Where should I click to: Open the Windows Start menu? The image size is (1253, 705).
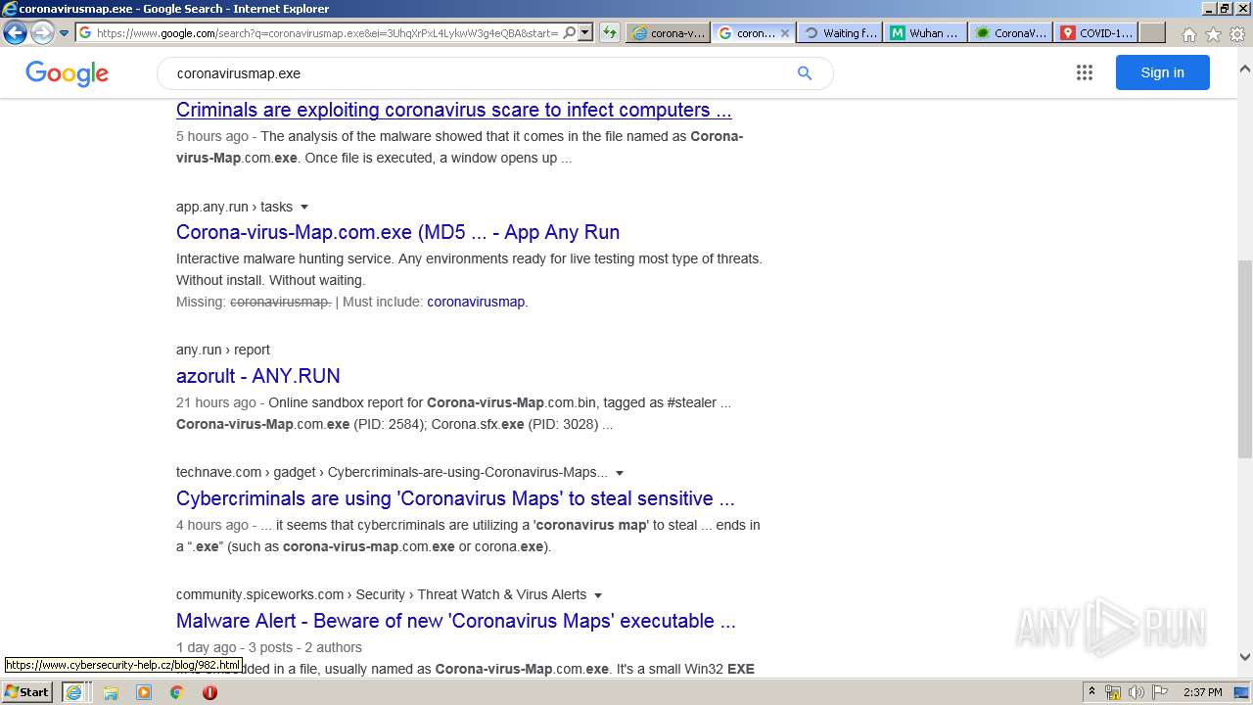point(26,691)
